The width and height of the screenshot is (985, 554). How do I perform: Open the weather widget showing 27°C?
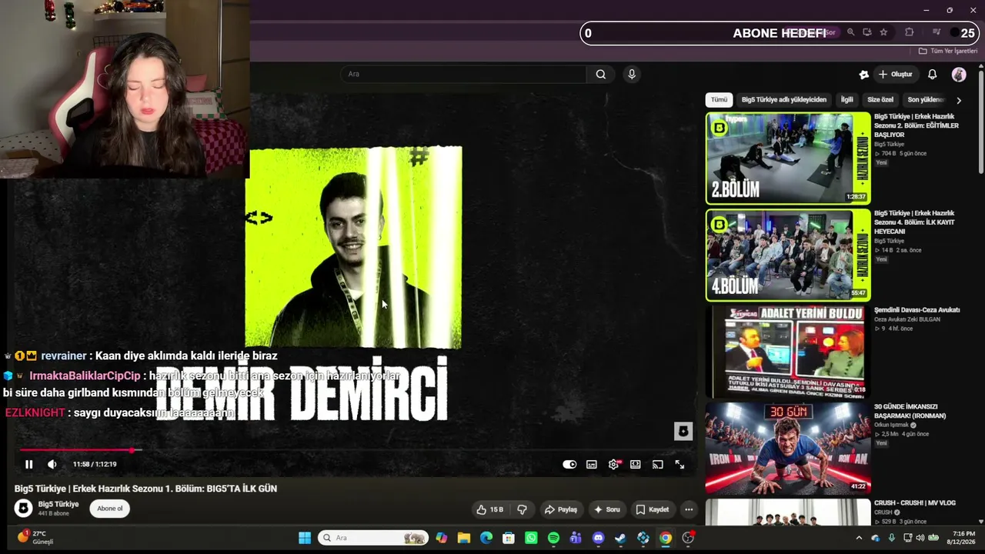(35, 537)
